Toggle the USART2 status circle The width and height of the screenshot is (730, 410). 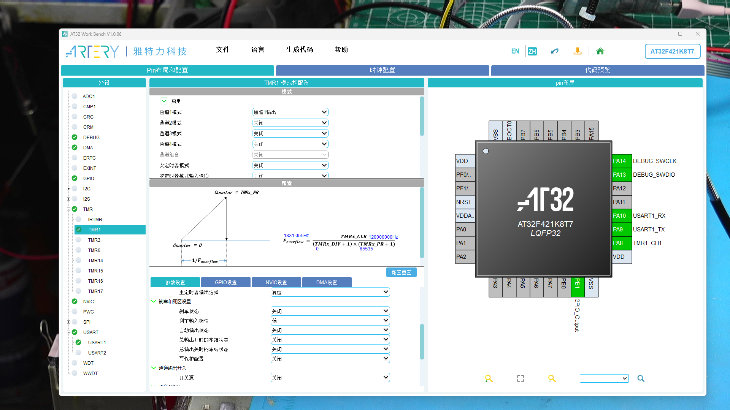(x=78, y=353)
